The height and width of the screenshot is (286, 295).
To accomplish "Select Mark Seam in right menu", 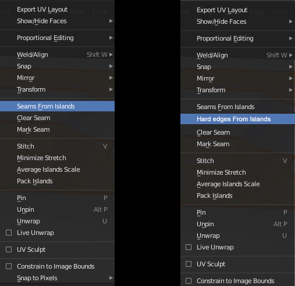I will click(x=237, y=144).
